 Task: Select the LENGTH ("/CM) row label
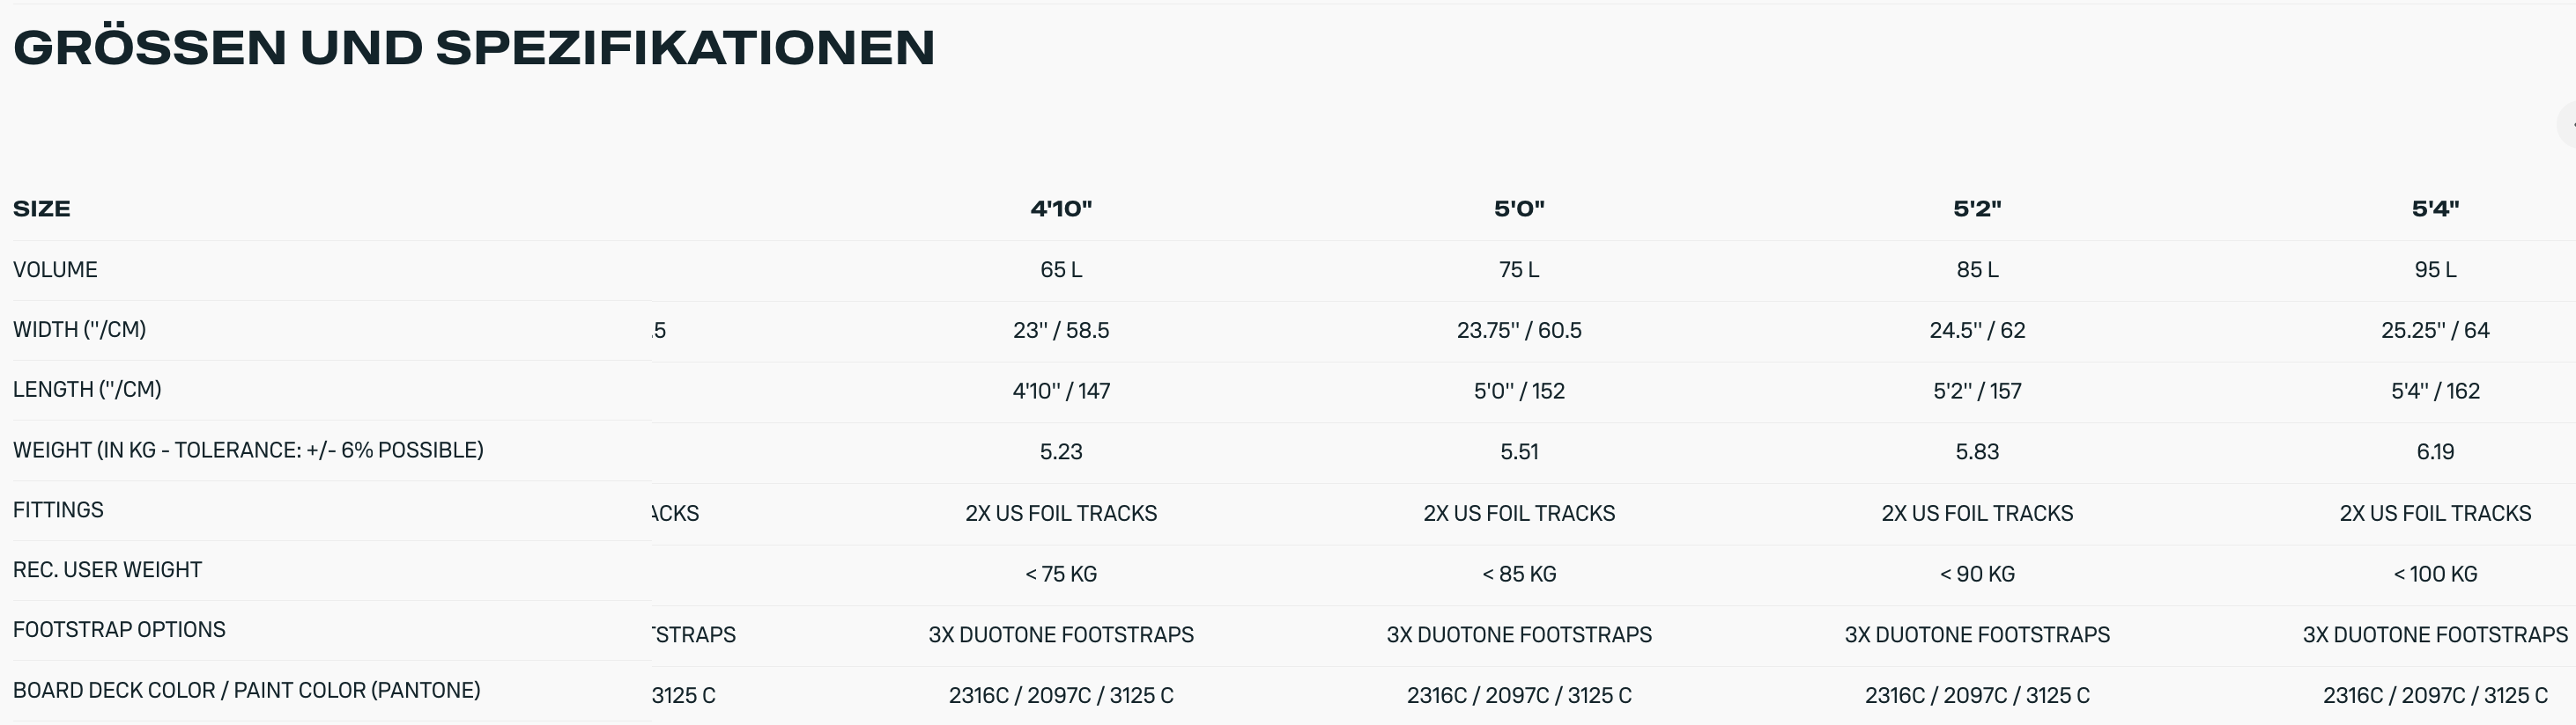[x=87, y=390]
